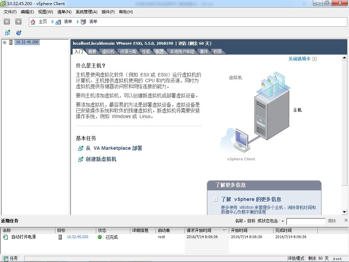Click the 从 VA Marketplace 部署 link

[x=114, y=148]
